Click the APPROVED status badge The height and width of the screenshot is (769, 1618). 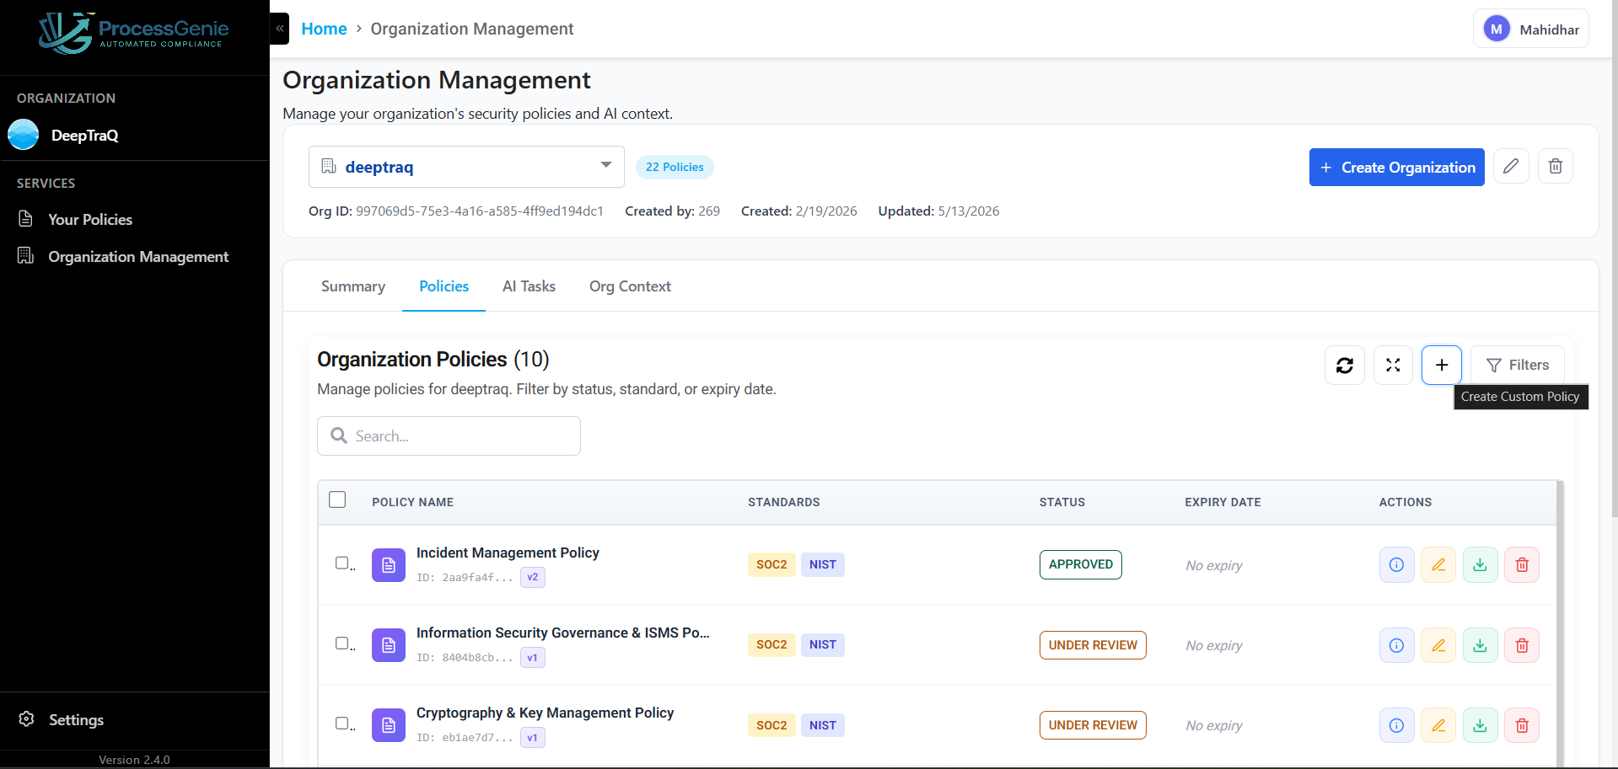pos(1080,564)
